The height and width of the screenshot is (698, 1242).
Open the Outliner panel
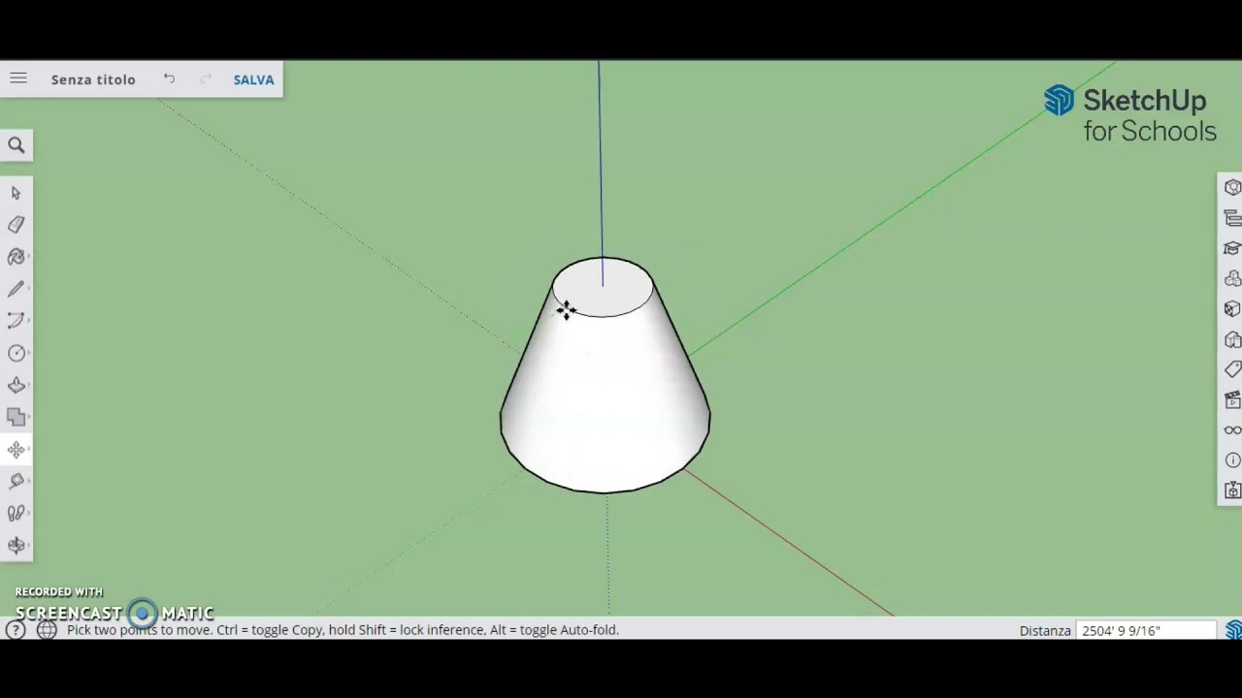click(x=1232, y=218)
